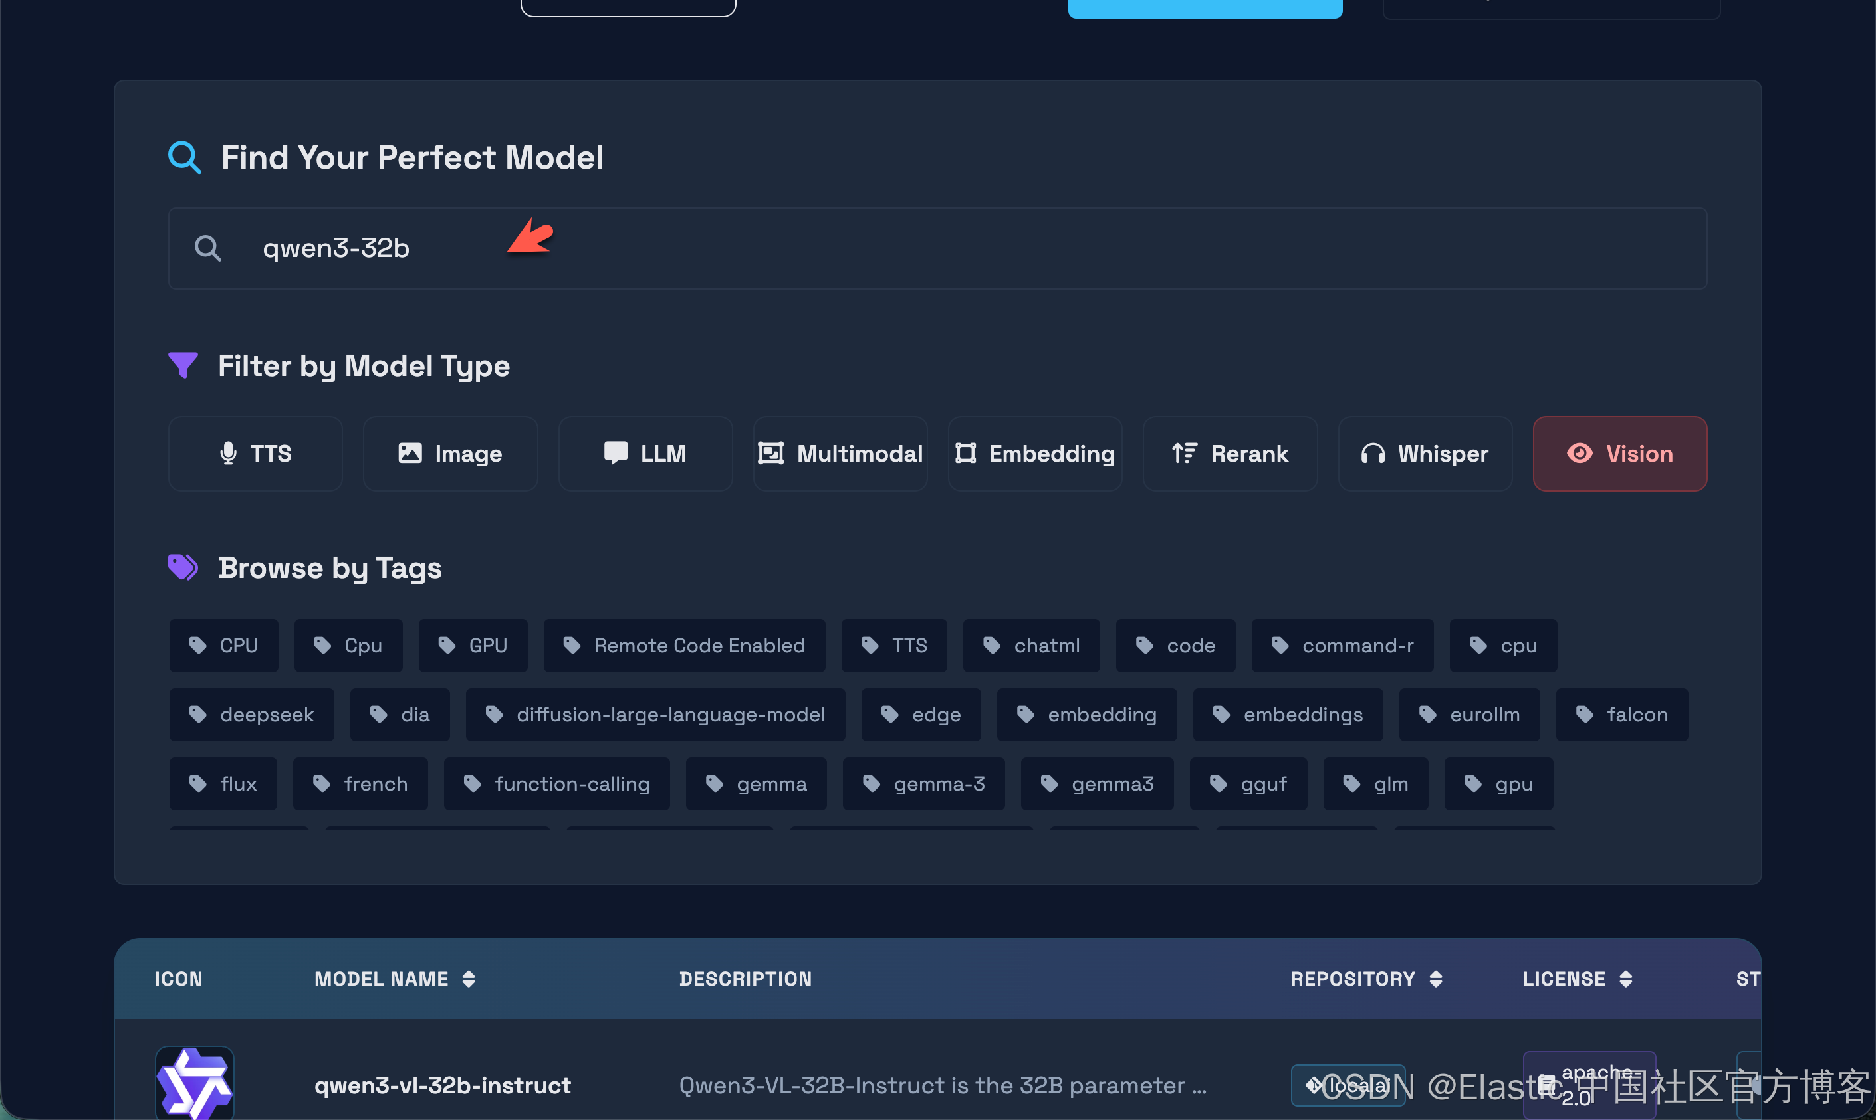Select the Image filter icon button
1876x1120 pixels.
450,454
